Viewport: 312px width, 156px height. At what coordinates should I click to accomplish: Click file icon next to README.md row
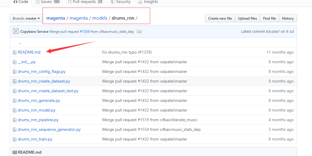tap(15, 52)
